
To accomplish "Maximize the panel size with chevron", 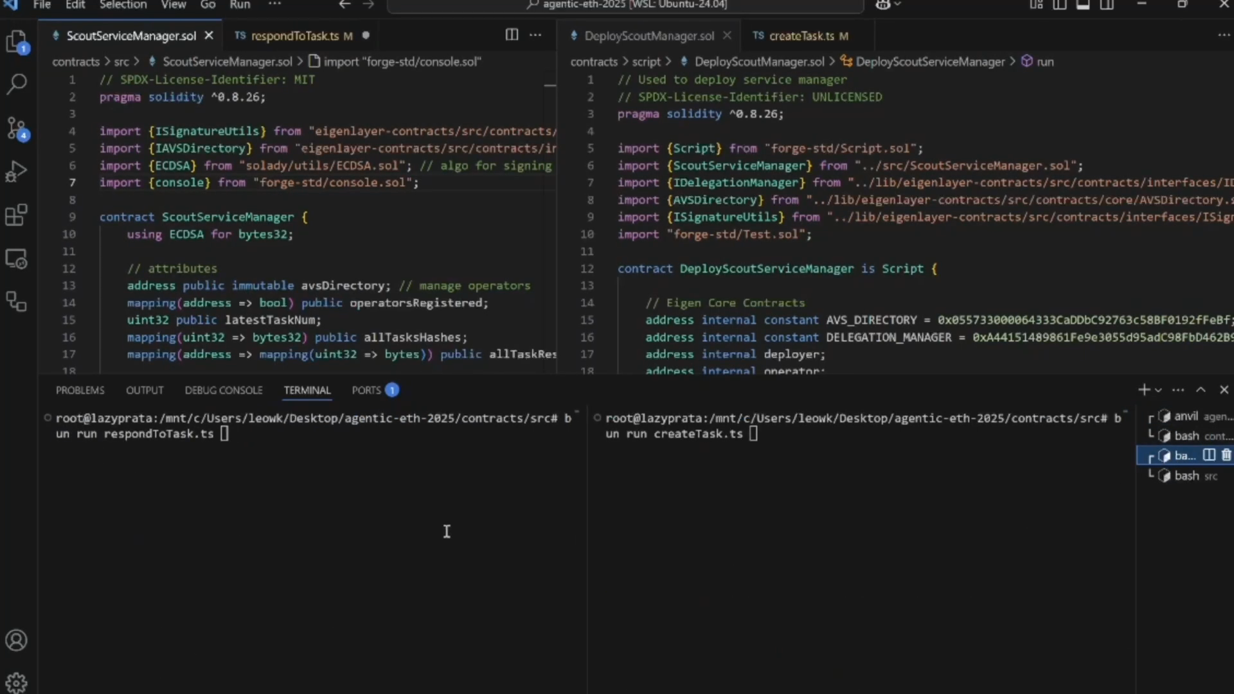I will tap(1201, 389).
